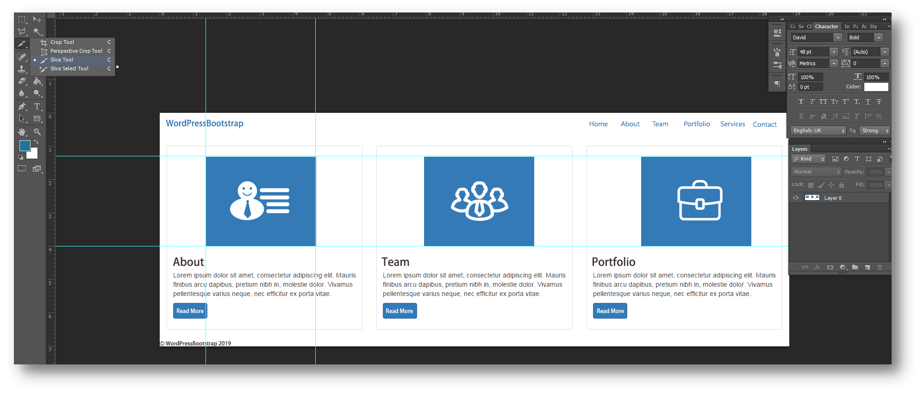Switch to the Character tab
The height and width of the screenshot is (394, 924).
pyautogui.click(x=826, y=26)
